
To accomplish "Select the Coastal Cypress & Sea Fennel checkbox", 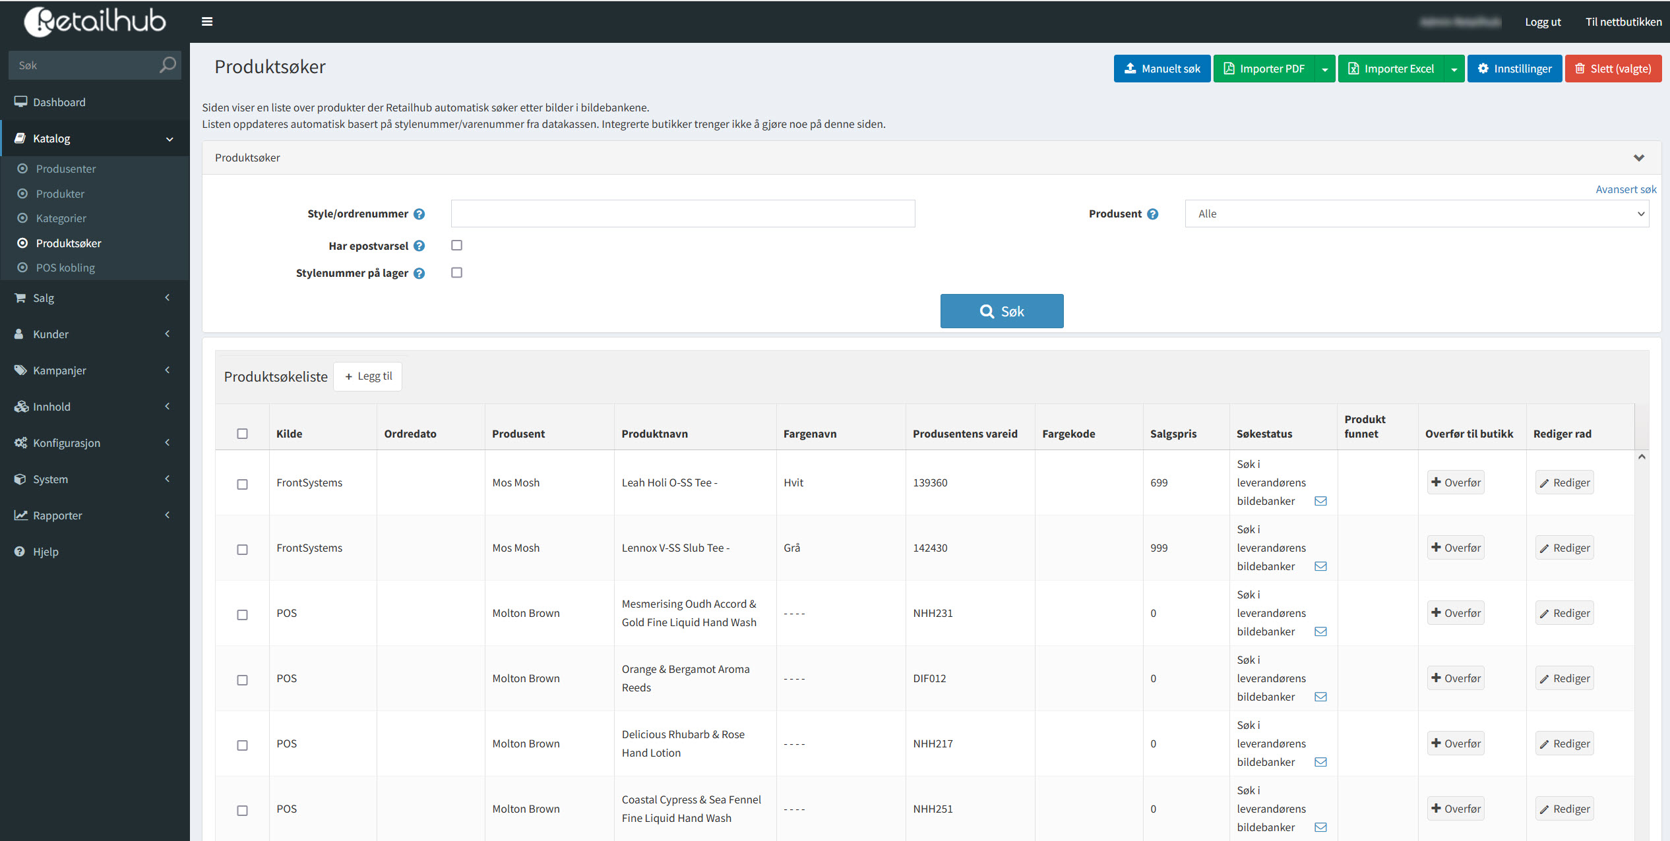I will [x=242, y=811].
